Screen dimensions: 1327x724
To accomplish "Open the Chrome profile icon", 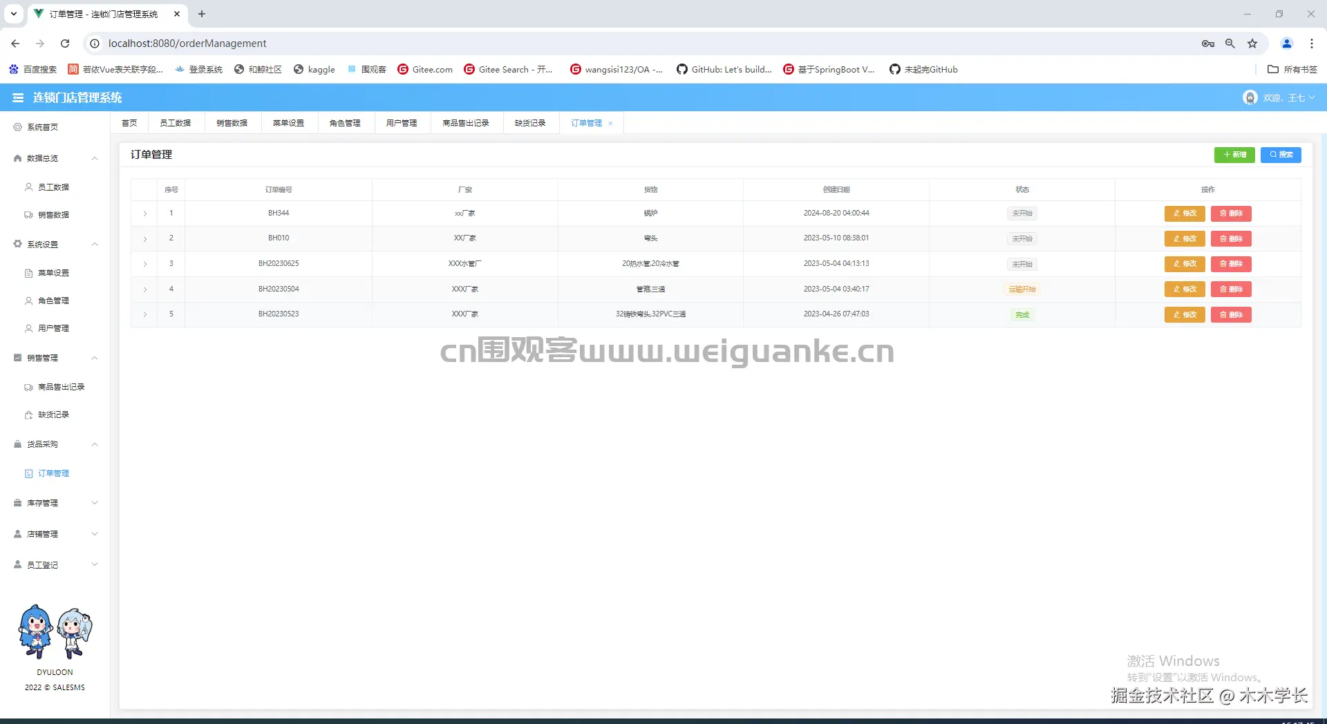I will 1287,44.
